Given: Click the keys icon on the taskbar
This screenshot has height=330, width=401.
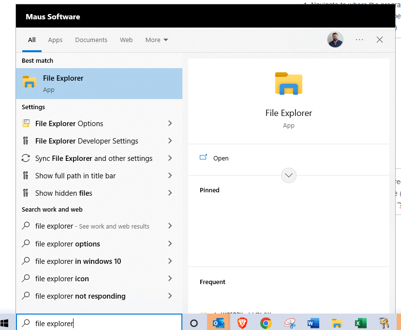Looking at the screenshot, I should 384,323.
